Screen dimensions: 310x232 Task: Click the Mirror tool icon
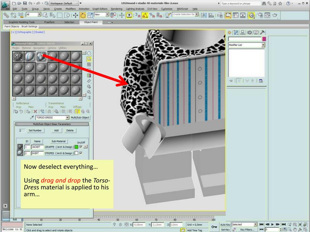pos(204,15)
